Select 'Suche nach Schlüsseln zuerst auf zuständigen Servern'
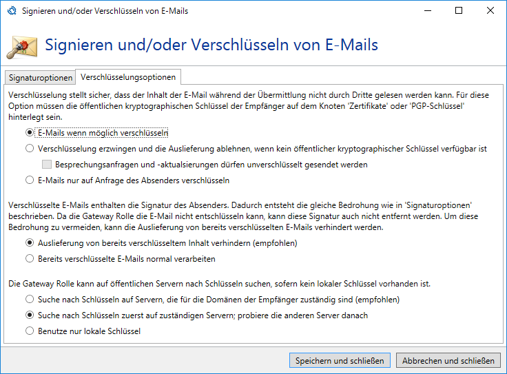 (29, 315)
